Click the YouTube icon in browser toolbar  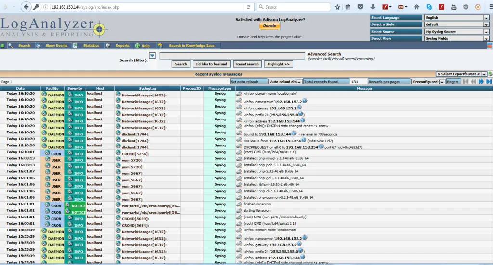(454, 7)
